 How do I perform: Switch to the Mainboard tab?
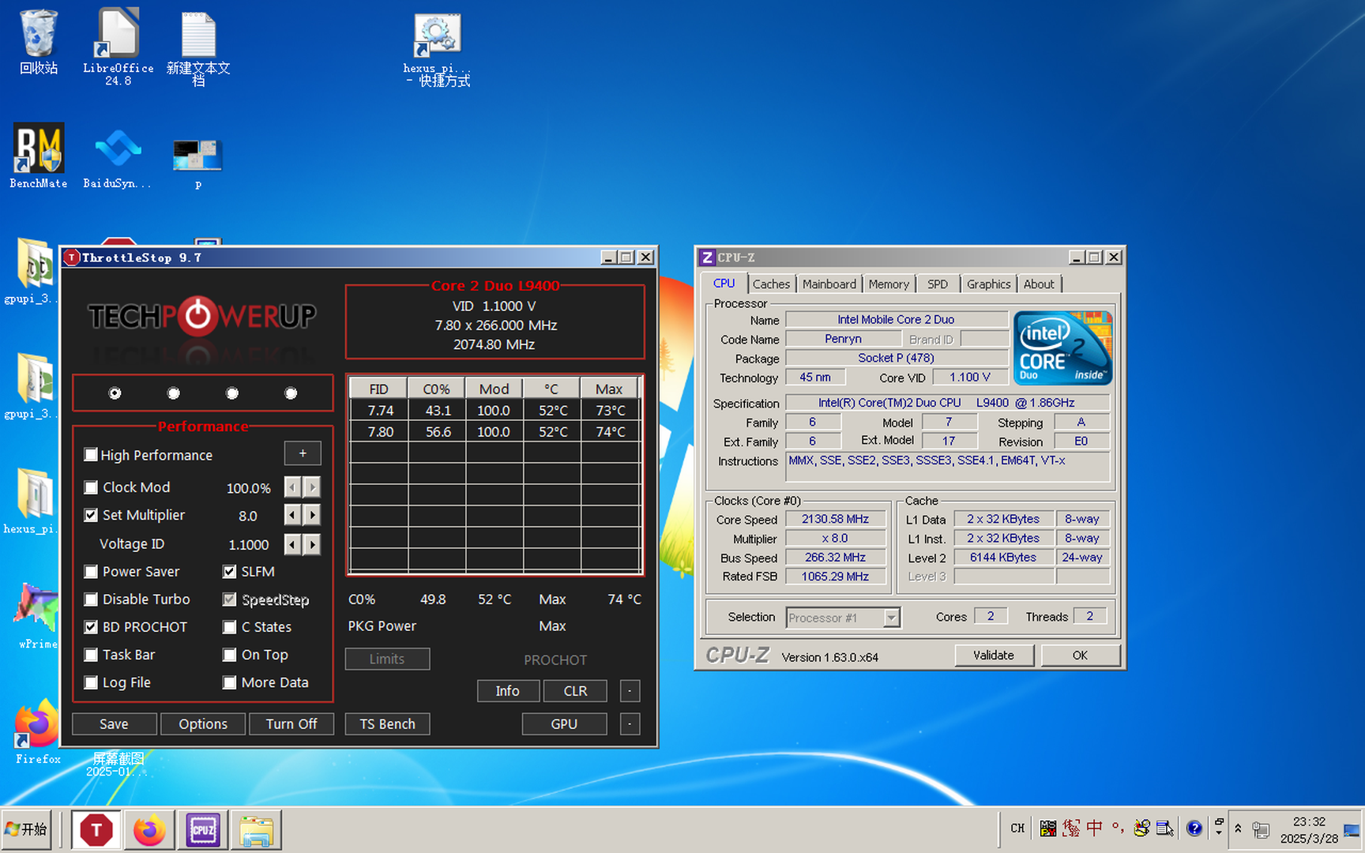click(829, 284)
